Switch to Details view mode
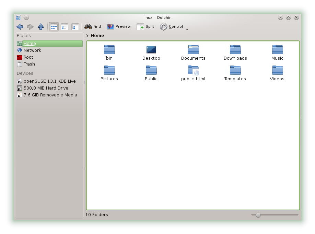This screenshot has width=315, height=234. coord(75,27)
